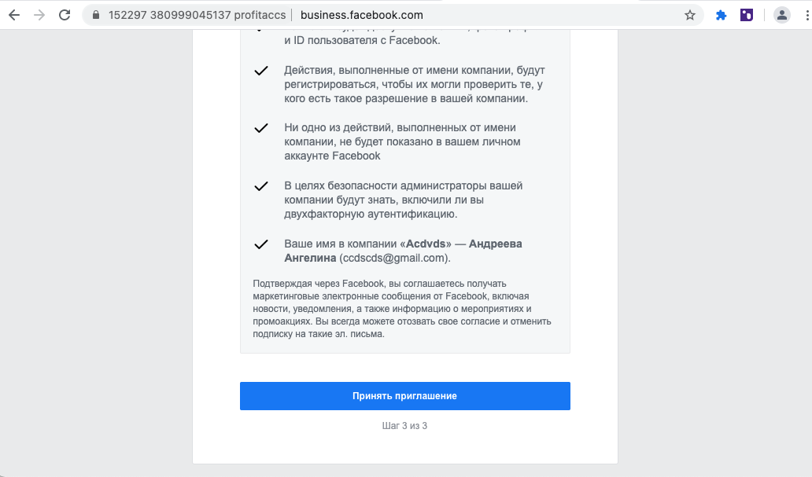
Task: Click the ccdscds@gmail.com email text
Action: coord(393,258)
